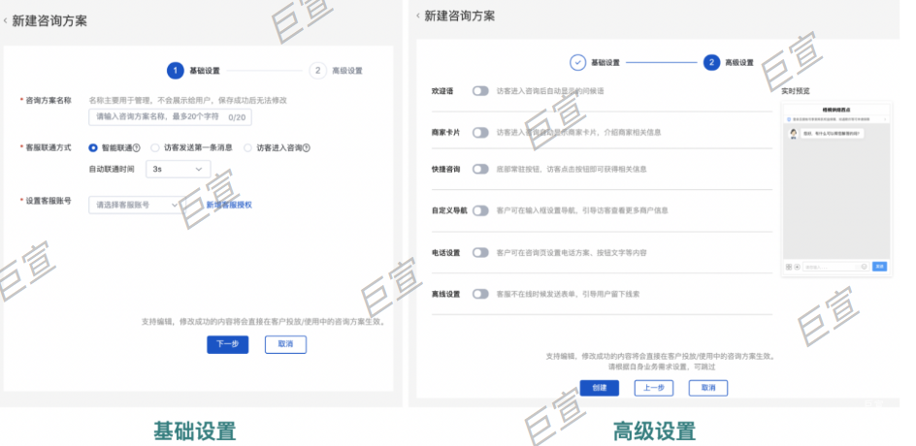The width and height of the screenshot is (916, 446).
Task: Select 访客进入咨询 radio option
Action: [x=247, y=148]
